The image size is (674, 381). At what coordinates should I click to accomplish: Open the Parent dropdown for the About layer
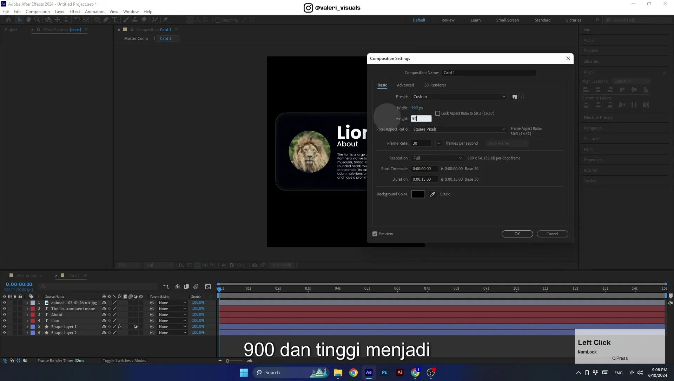click(172, 315)
